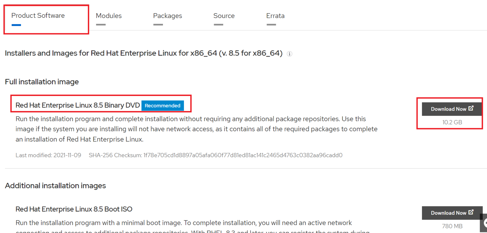Click the Red Hat Enterprise Linux 8.5 Binary DVD title
The image size is (487, 233).
click(x=77, y=105)
